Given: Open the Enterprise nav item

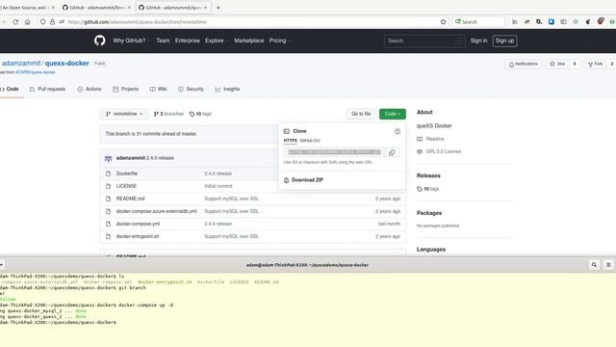Looking at the screenshot, I should (x=188, y=40).
